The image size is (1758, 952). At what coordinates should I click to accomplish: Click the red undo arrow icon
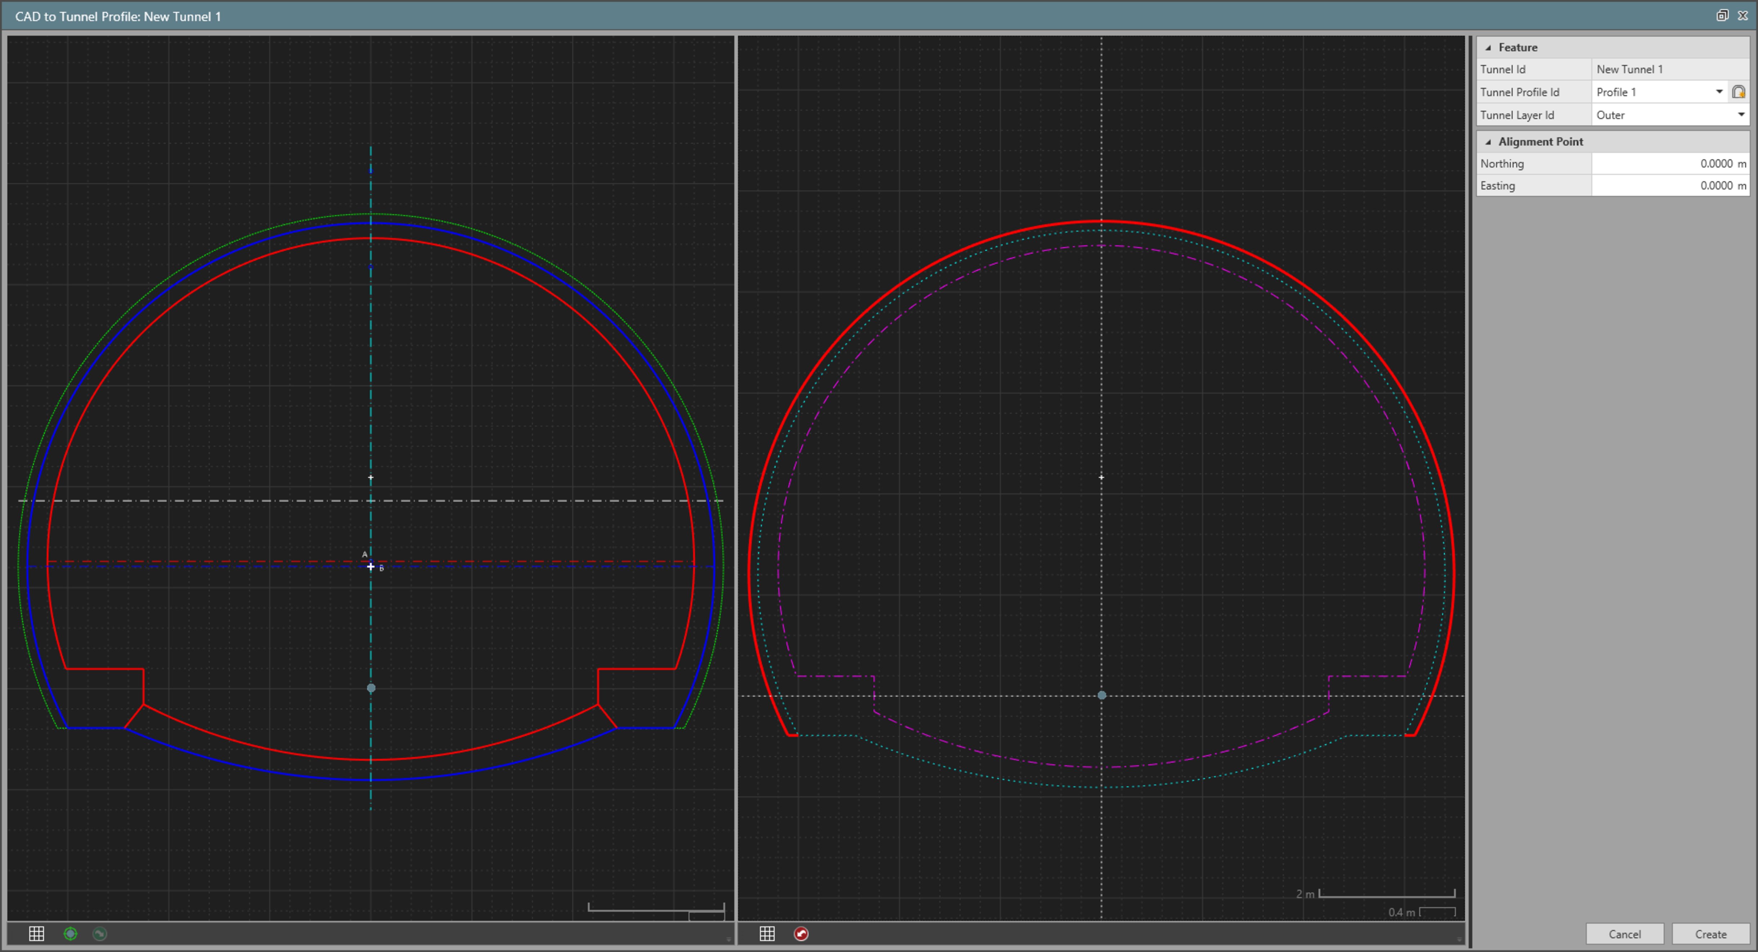pos(801,934)
